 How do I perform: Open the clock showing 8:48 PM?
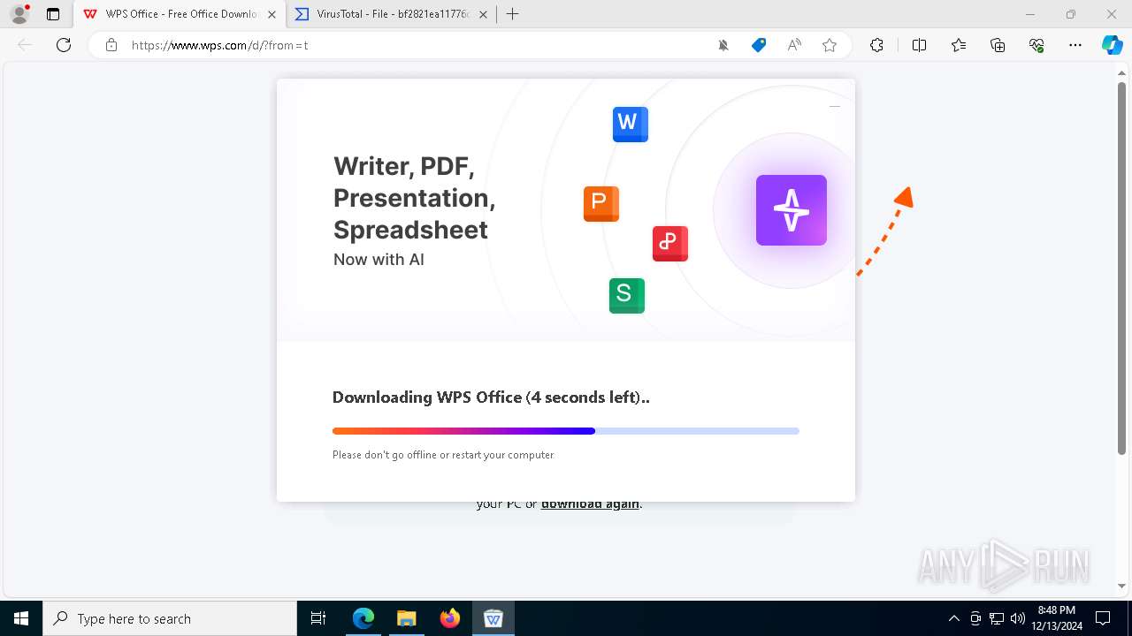[x=1057, y=618]
